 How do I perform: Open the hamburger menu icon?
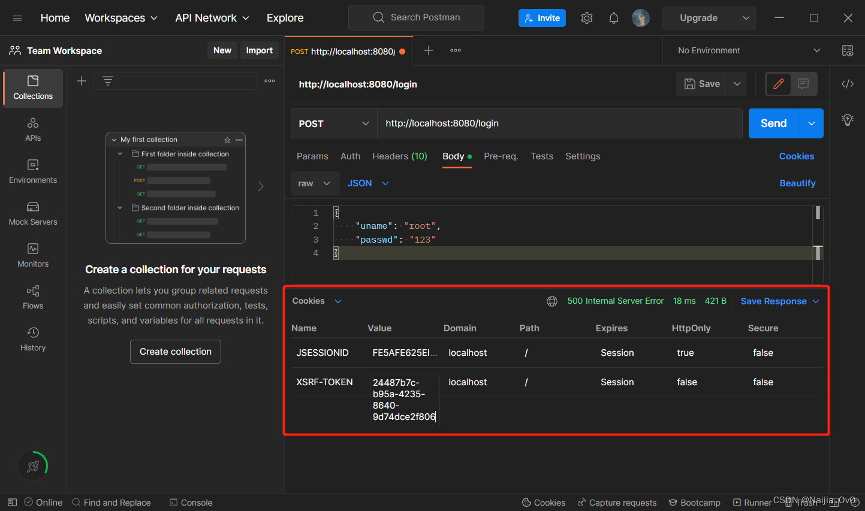[17, 18]
